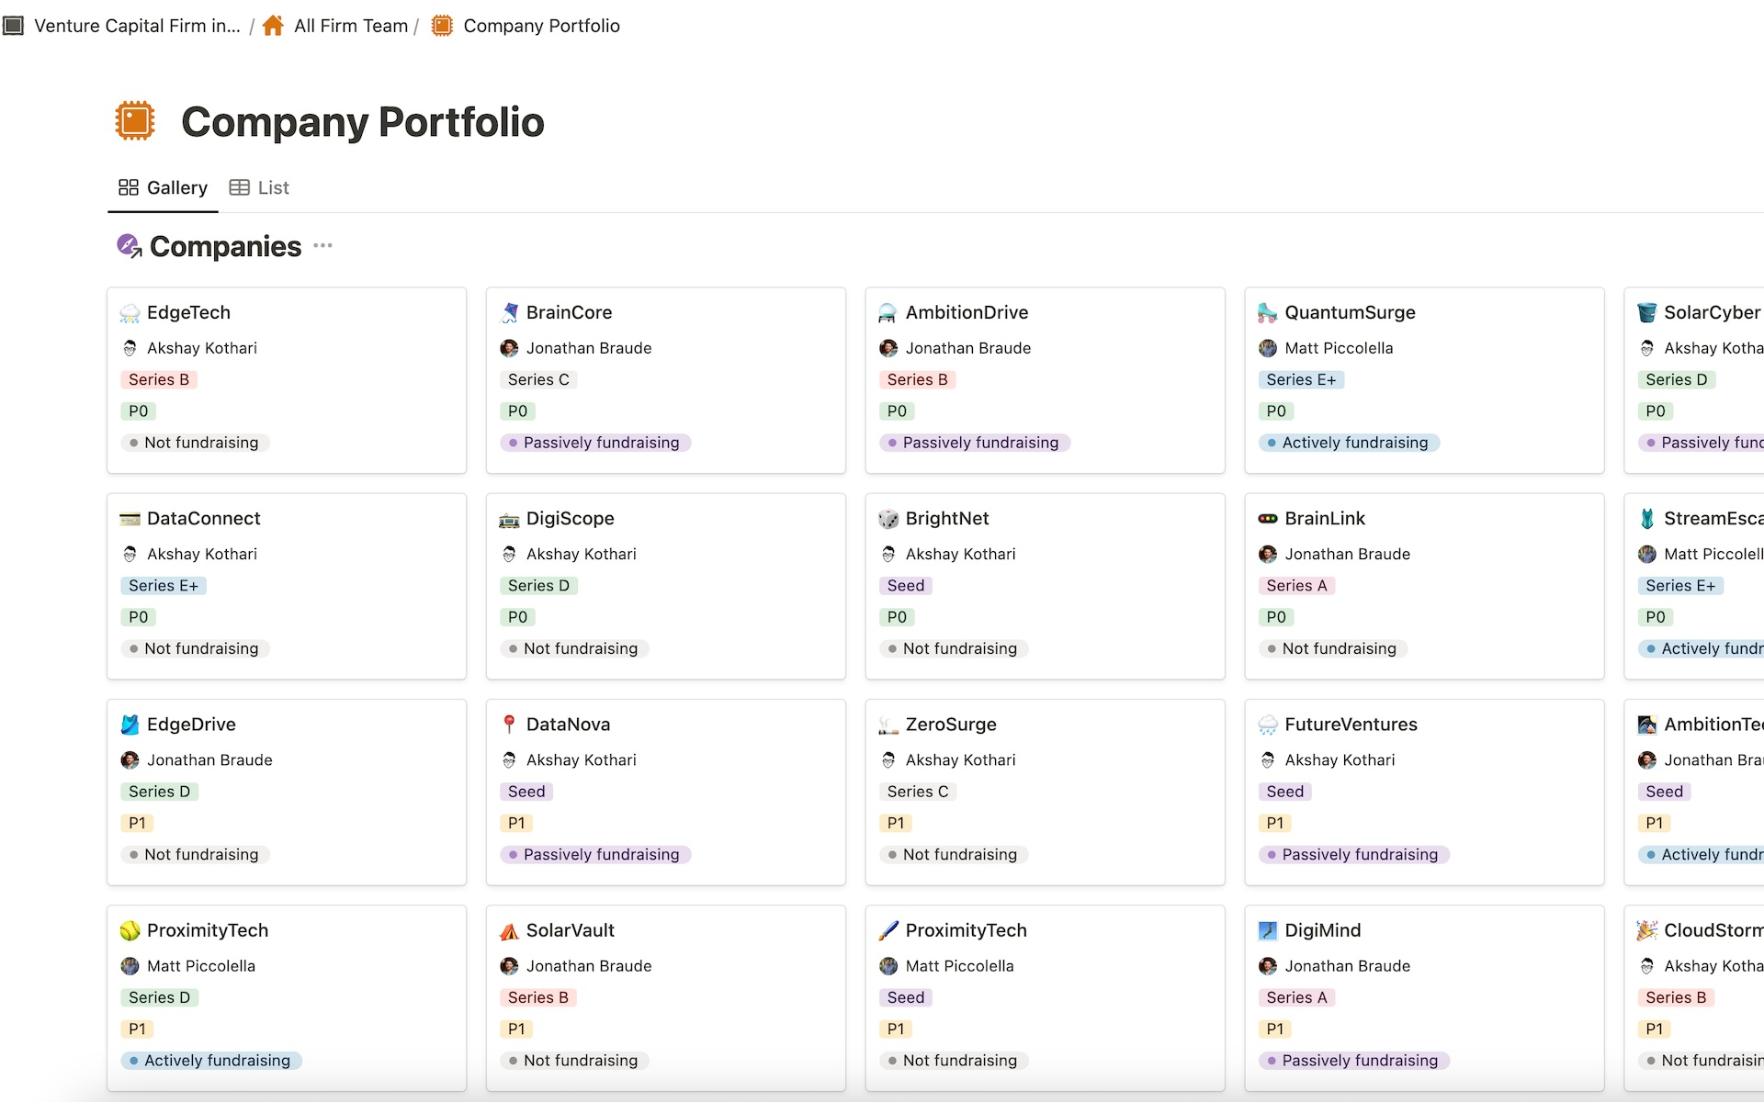The height and width of the screenshot is (1102, 1764).
Task: Open the Venture Capital Firm breadcrumb link
Action: coord(137,26)
